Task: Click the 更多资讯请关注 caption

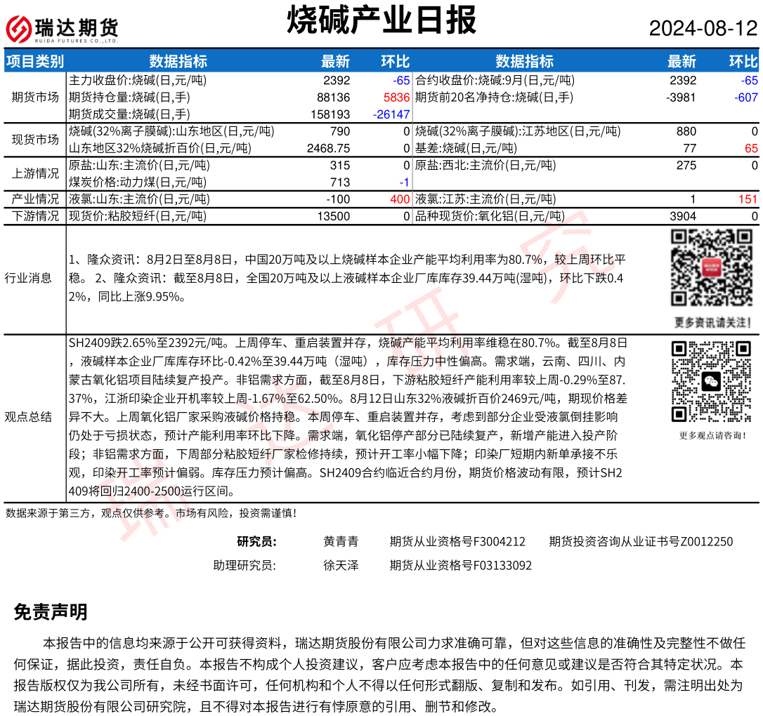Action: tap(712, 323)
